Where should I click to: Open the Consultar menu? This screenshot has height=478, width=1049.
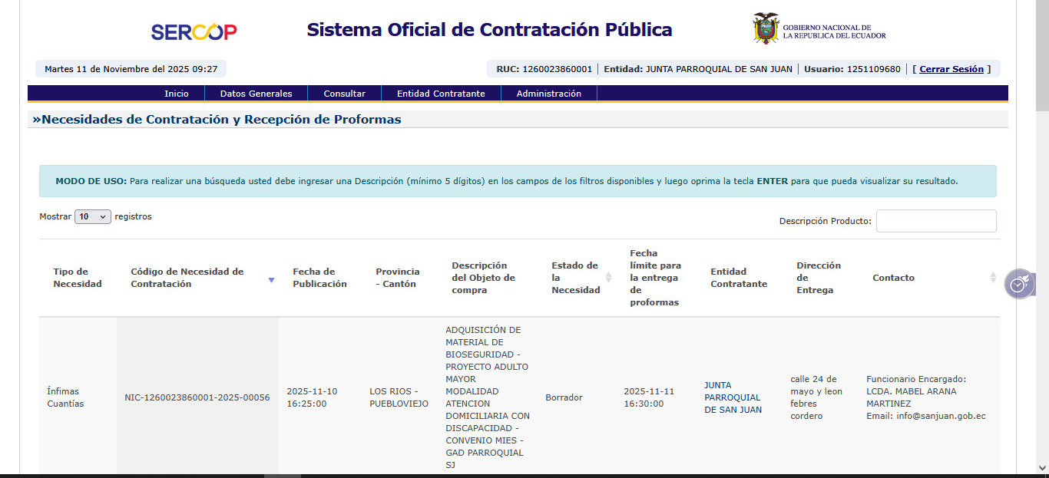click(344, 94)
